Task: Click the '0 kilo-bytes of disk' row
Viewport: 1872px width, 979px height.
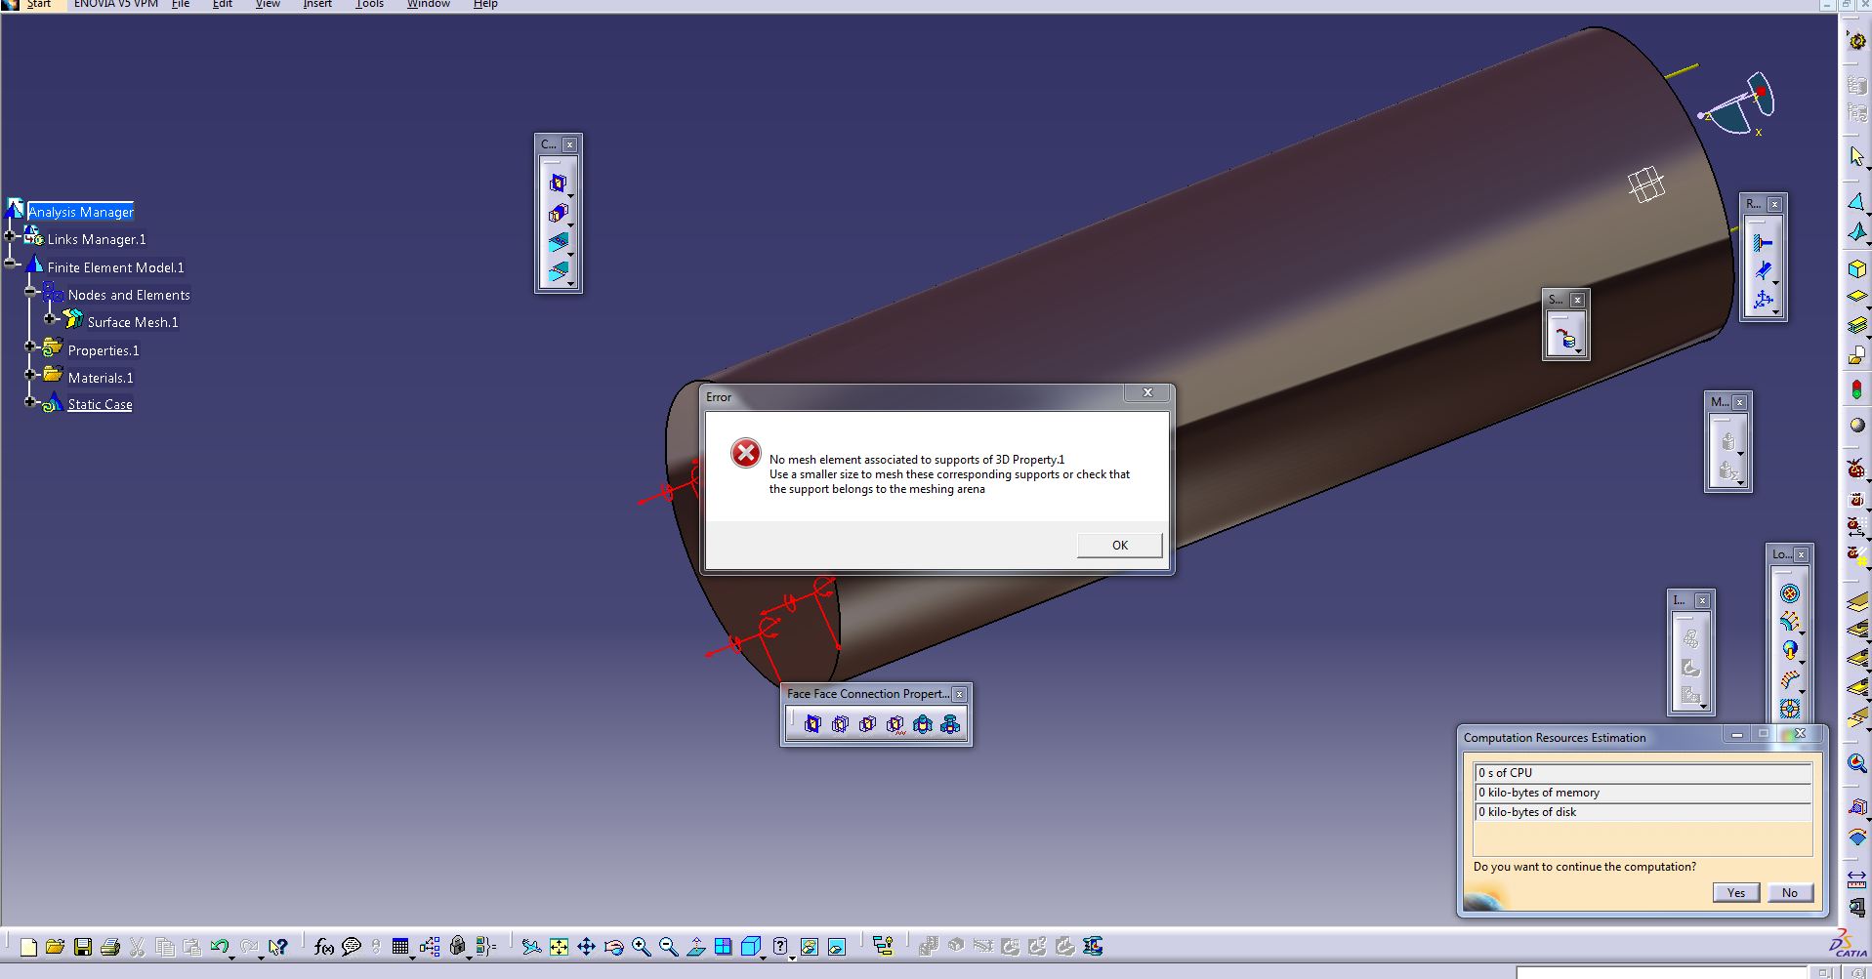Action: 1643,812
